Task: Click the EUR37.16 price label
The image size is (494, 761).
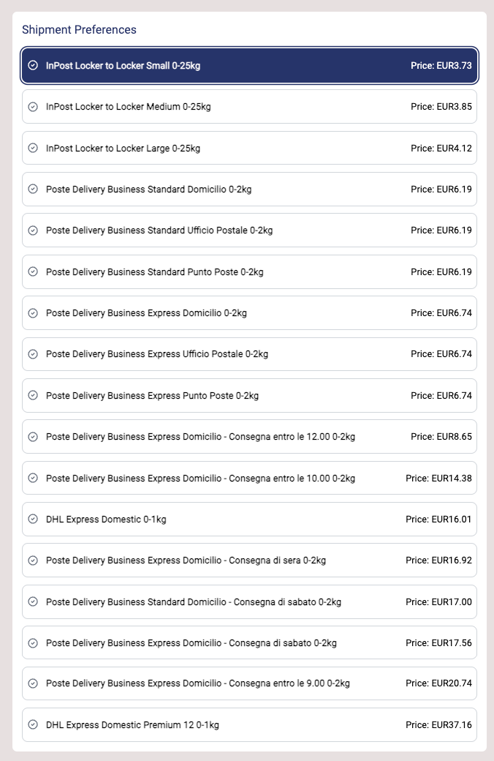Action: [x=438, y=724]
